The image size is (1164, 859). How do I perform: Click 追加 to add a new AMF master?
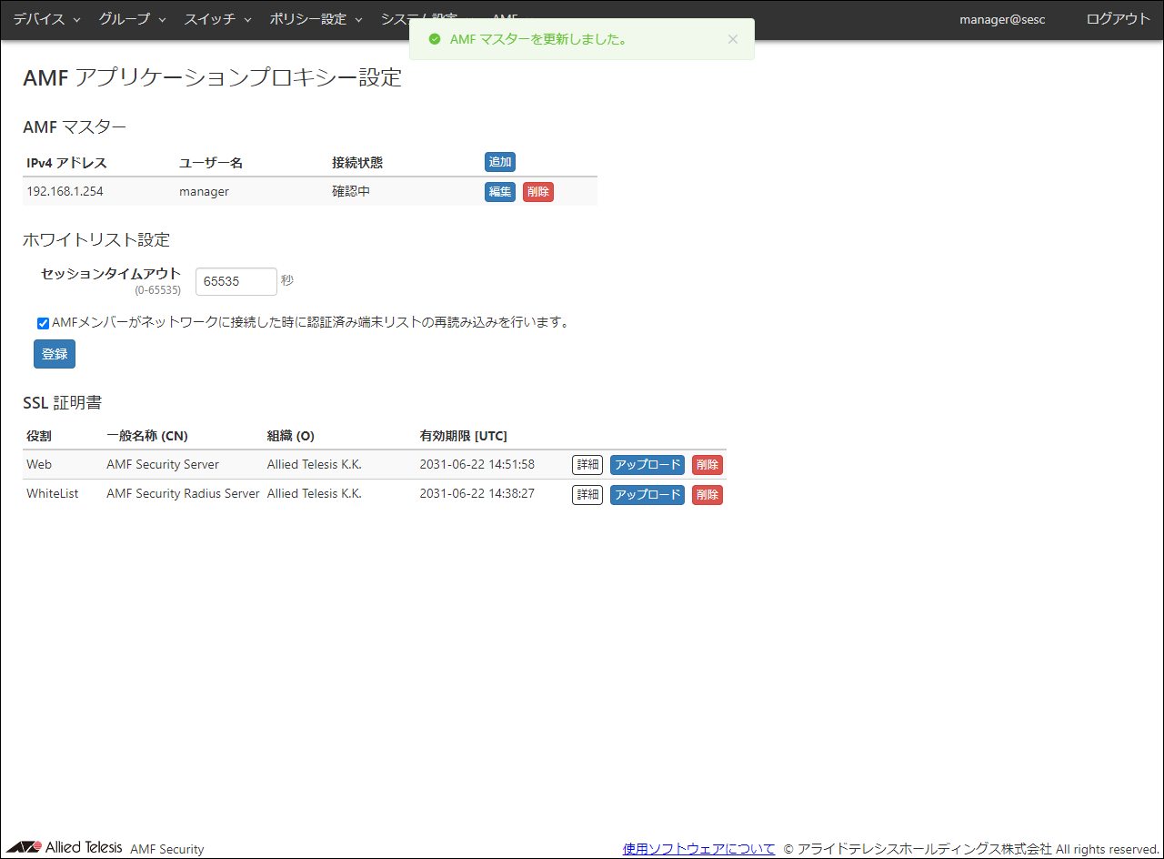point(499,161)
